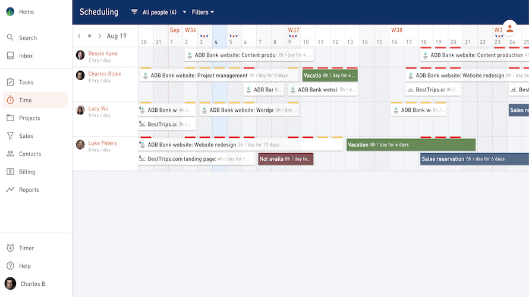529x297 pixels.
Task: Click the Billing dollar icon
Action: [11, 172]
